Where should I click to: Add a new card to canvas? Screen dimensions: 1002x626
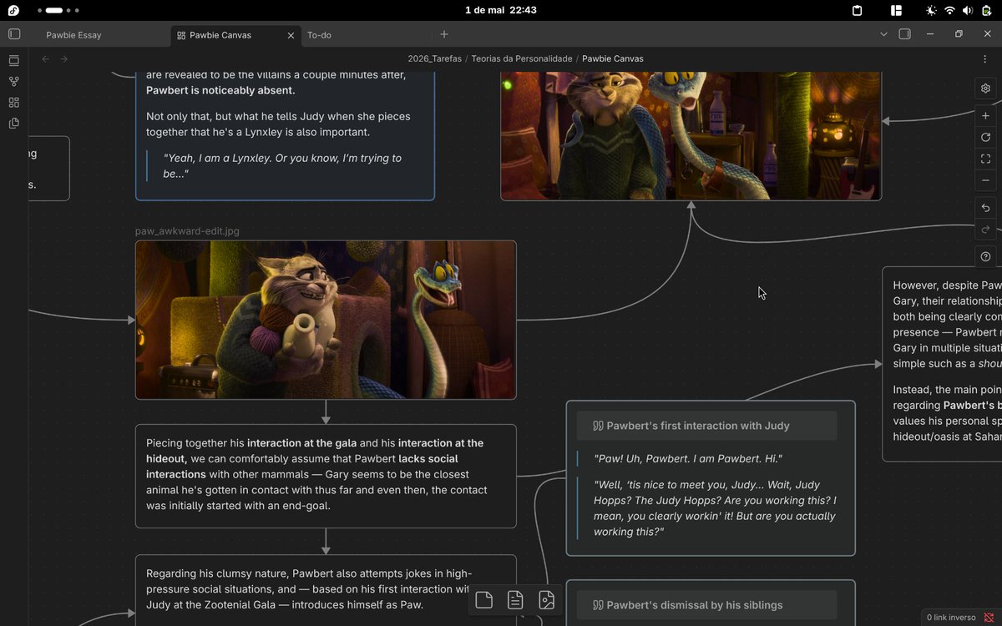point(484,600)
